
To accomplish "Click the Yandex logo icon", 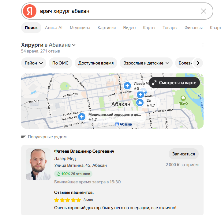I will 30,11.
